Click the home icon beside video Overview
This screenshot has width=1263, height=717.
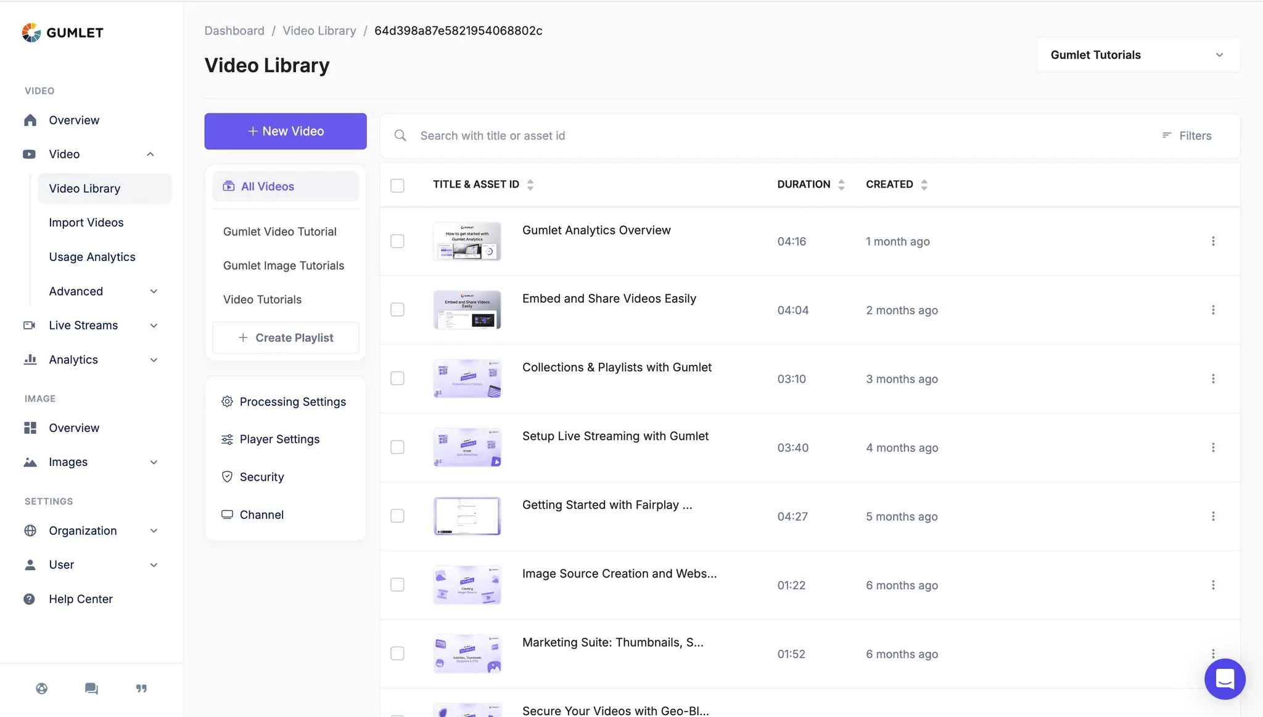point(30,120)
